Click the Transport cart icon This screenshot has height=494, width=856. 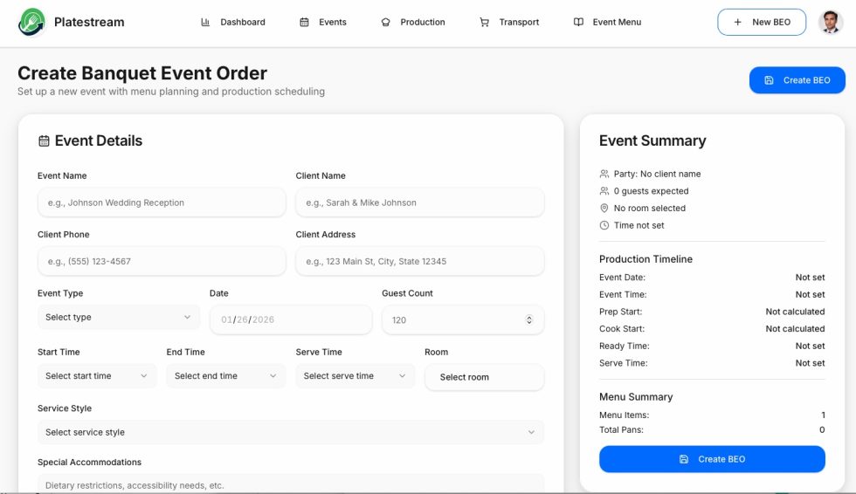[484, 23]
